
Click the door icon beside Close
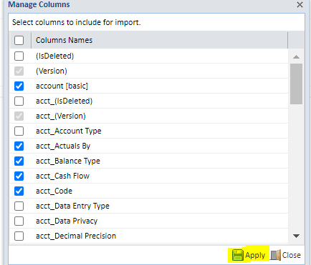(276, 255)
